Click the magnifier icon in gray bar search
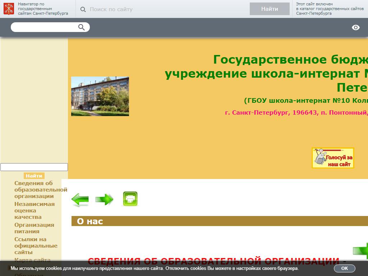This screenshot has width=368, height=276. (82, 27)
